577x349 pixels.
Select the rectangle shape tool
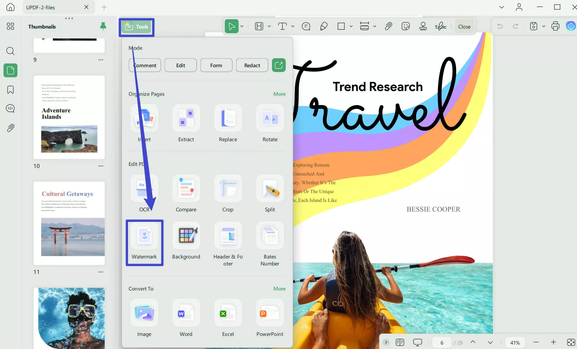point(341,26)
